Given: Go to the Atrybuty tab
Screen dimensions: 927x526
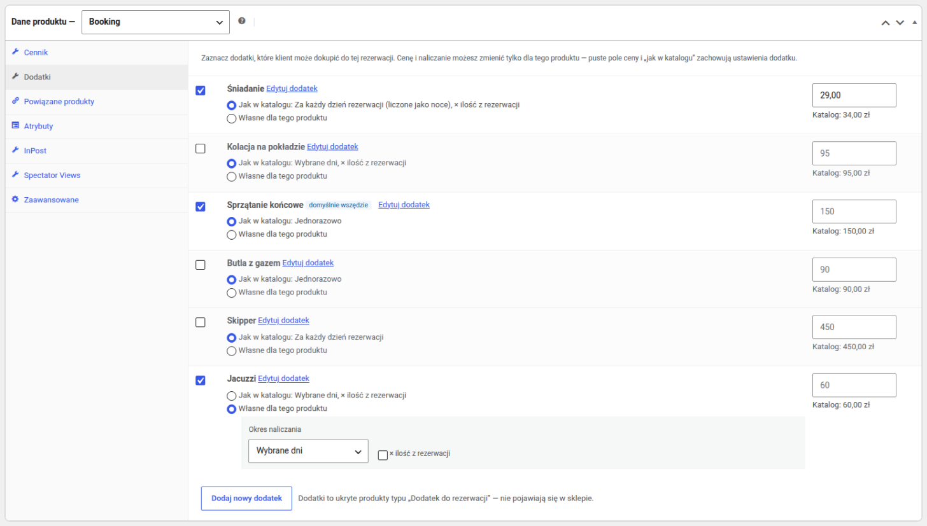Looking at the screenshot, I should point(96,126).
